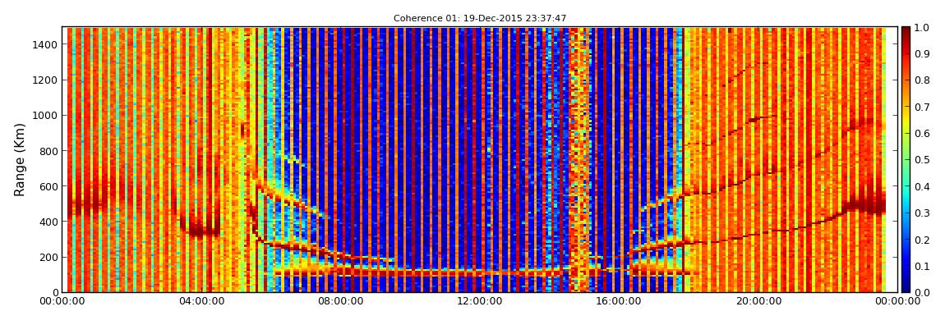Click the 1400 range tick label
The height and width of the screenshot is (334, 945).
point(47,44)
